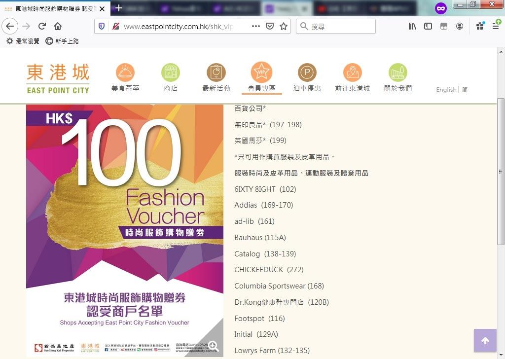This screenshot has width=505, height=359.
Task: Save page to Pocket
Action: click(270, 26)
